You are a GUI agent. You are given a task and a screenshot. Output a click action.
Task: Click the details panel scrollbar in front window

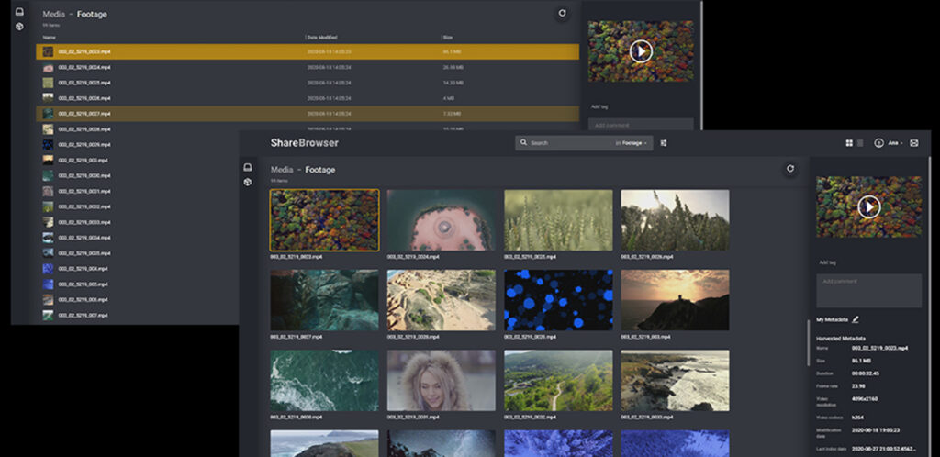[809, 342]
